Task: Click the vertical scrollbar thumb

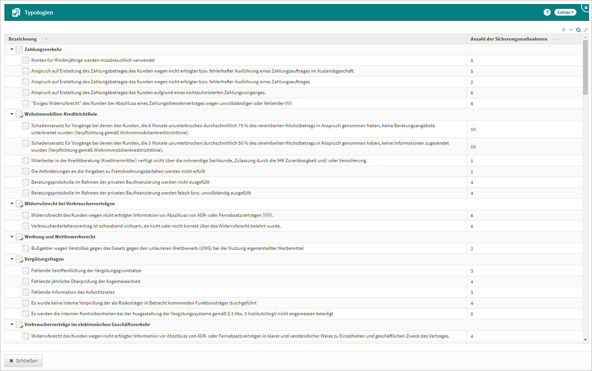Action: click(585, 67)
